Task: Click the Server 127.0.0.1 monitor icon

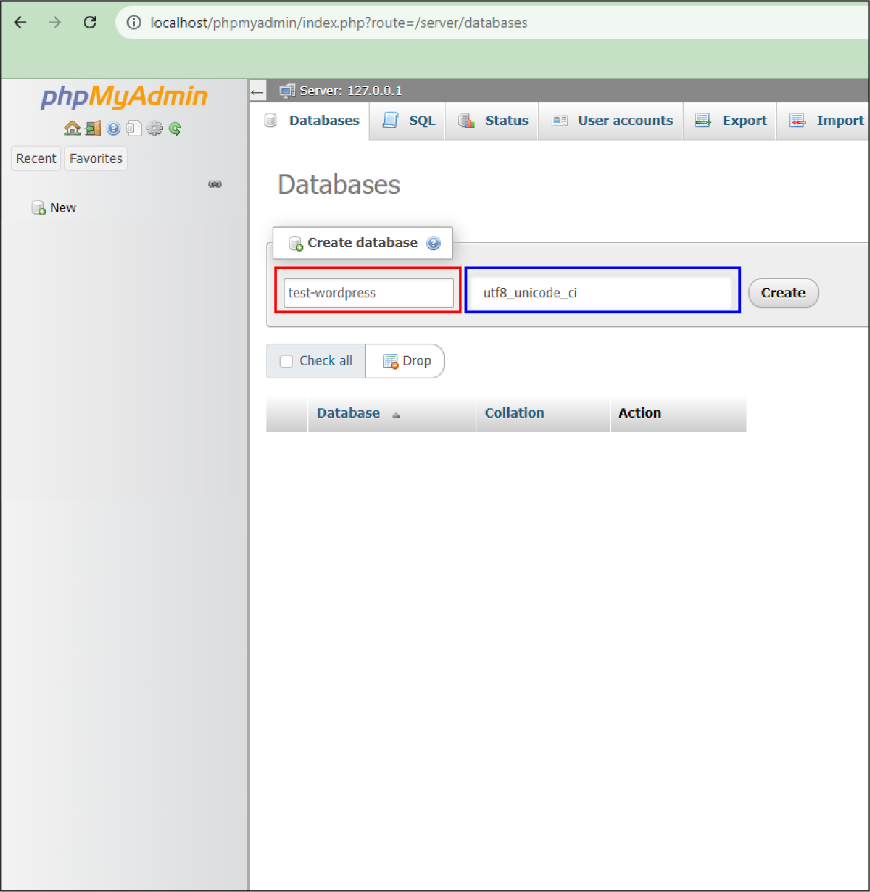Action: 287,91
